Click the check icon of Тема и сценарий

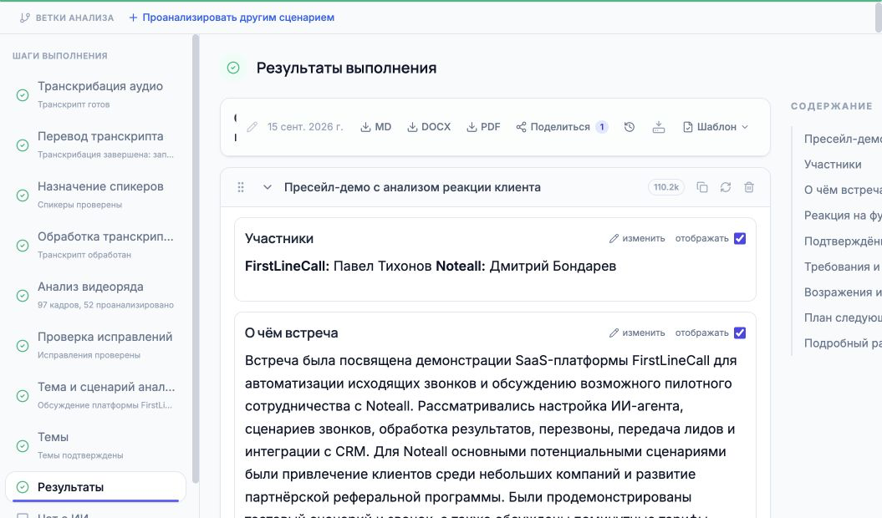(23, 395)
